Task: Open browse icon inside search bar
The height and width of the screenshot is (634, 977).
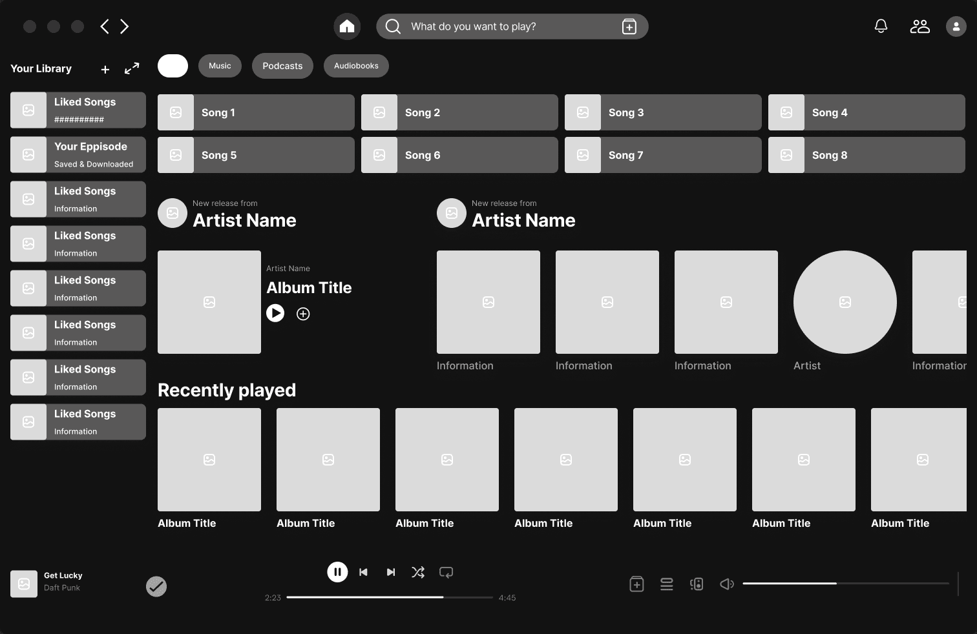Action: pos(629,26)
